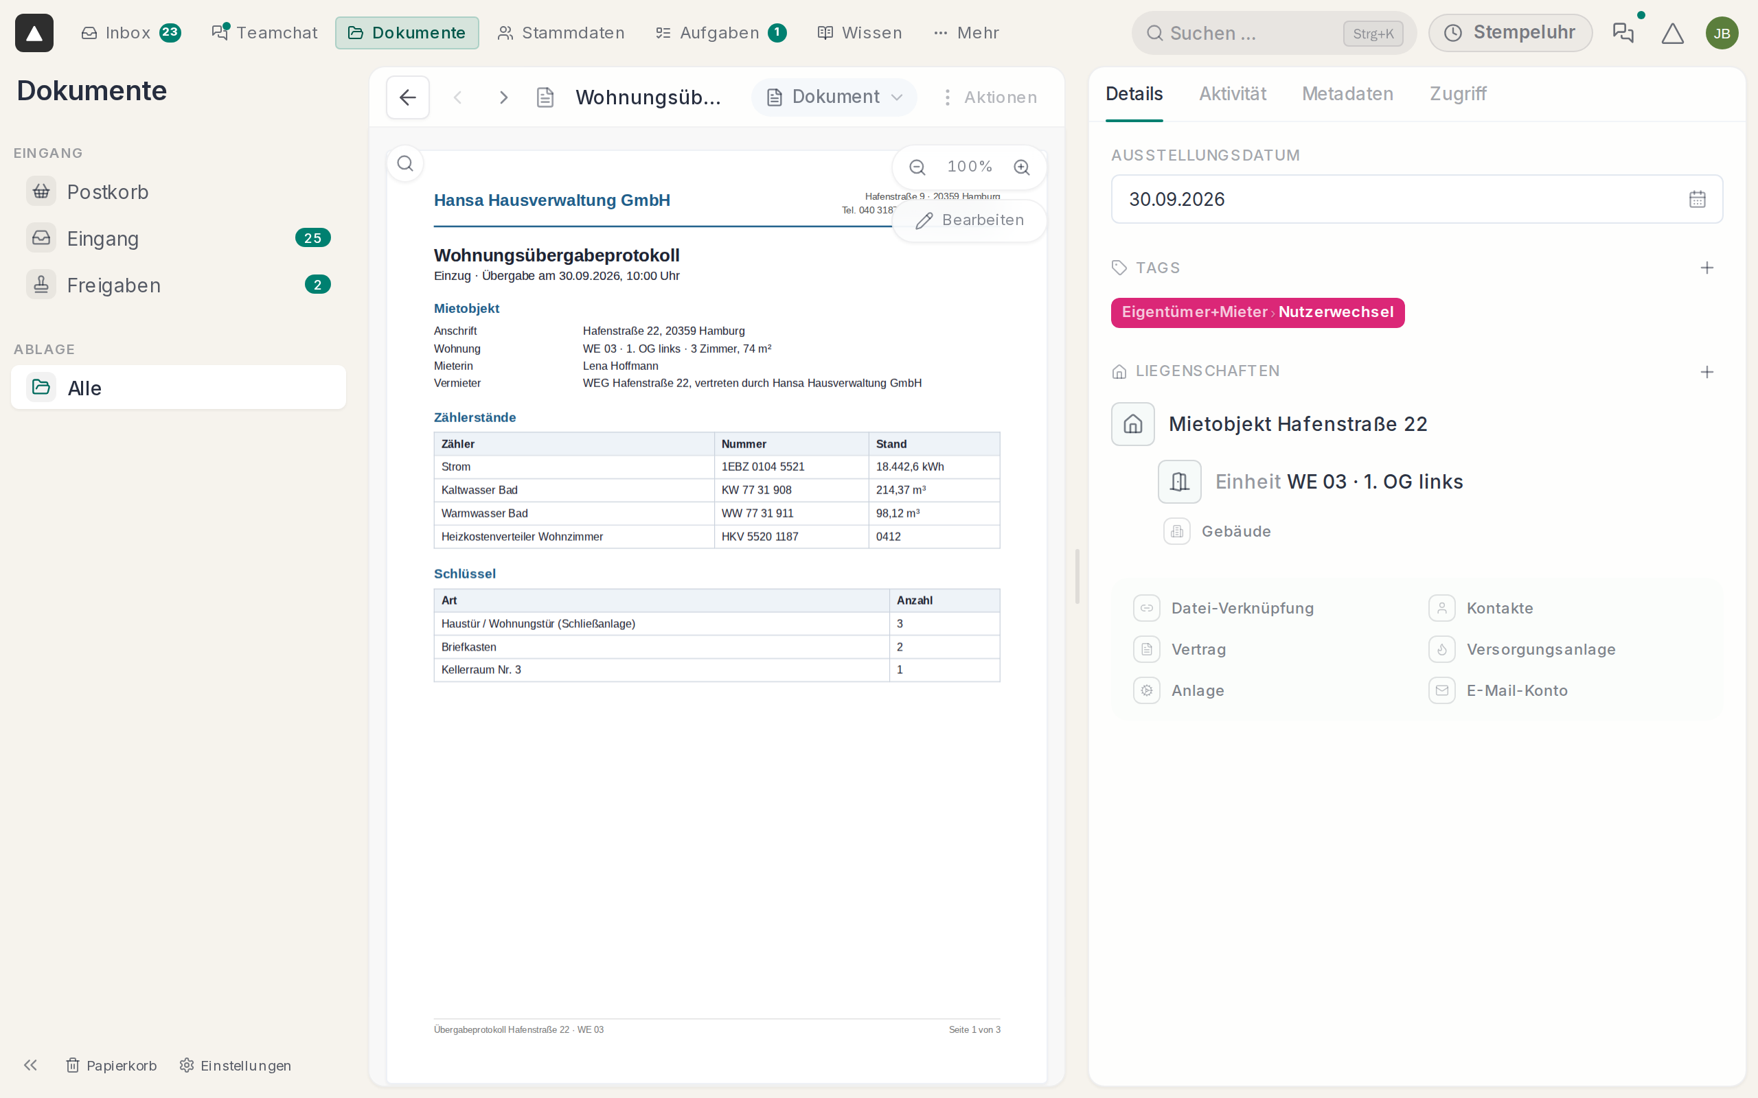Zoom in the document preview

point(1021,167)
